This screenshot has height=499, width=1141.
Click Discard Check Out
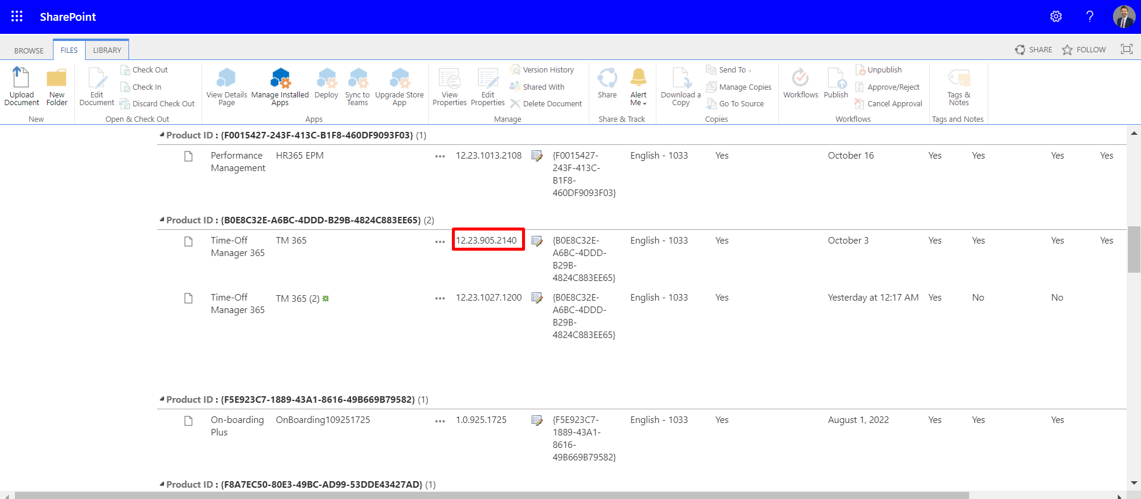157,103
